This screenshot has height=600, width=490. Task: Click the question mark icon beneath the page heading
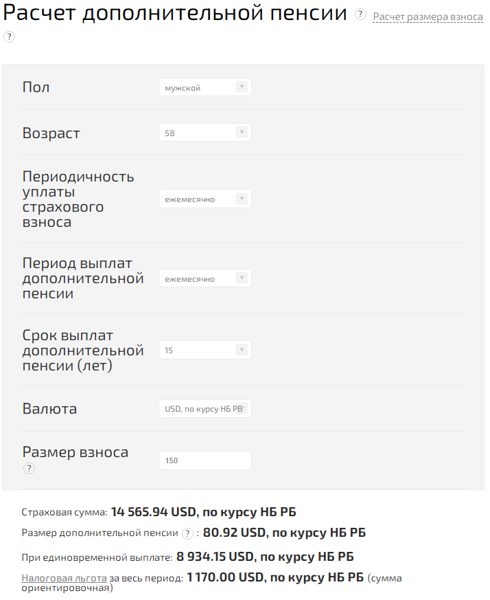pyautogui.click(x=9, y=36)
